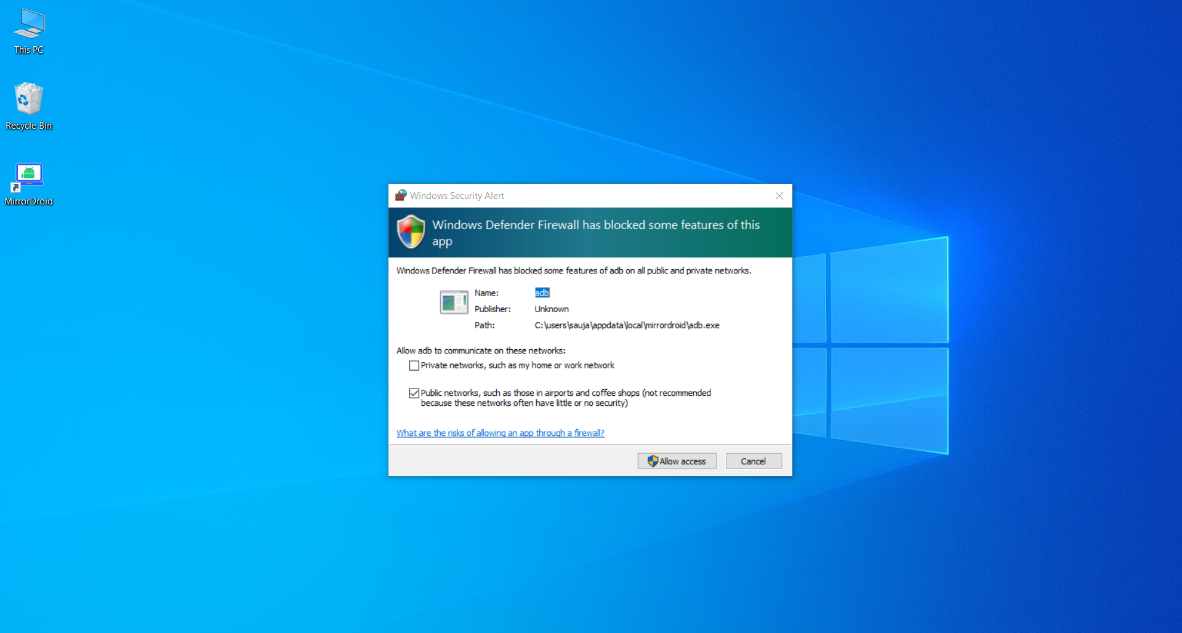Click the adb application icon beside Name

454,302
